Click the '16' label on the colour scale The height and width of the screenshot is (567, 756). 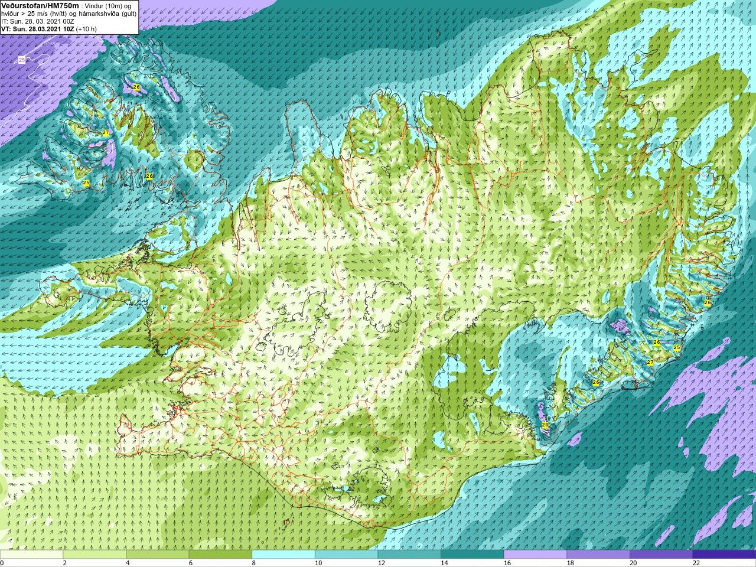[x=507, y=563]
